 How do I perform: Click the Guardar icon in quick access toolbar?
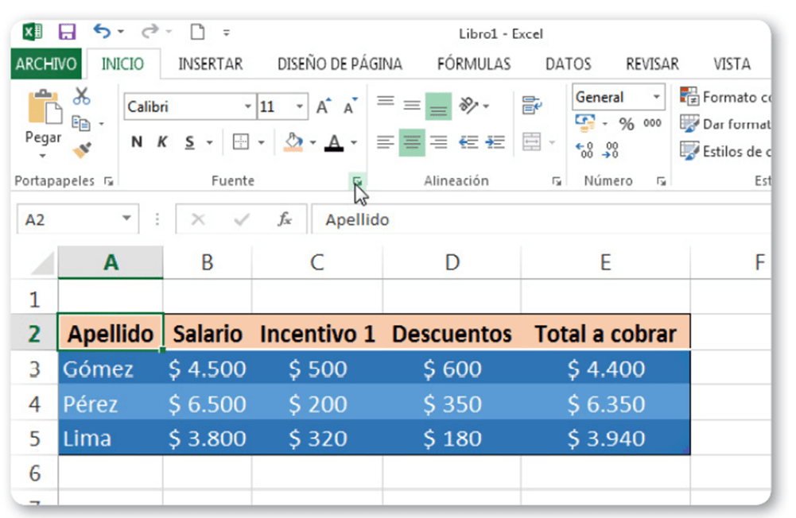click(x=66, y=29)
